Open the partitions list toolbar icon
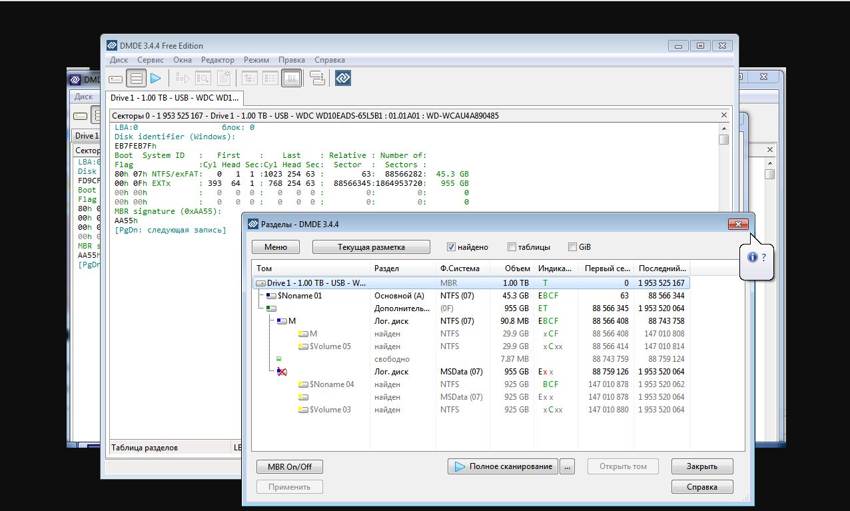This screenshot has height=511, width=850. [136, 79]
